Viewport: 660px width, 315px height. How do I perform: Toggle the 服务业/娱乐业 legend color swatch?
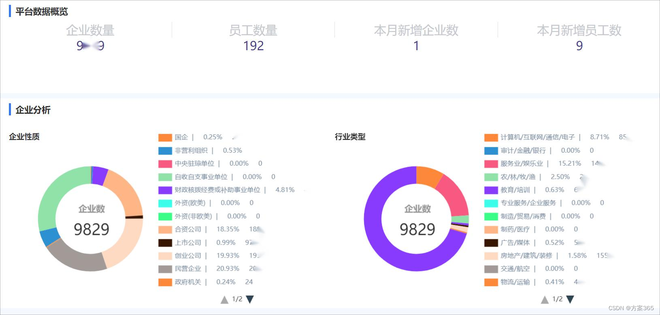(491, 164)
